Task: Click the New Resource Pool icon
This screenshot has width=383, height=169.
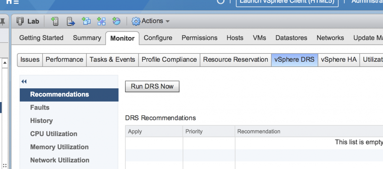Action: [x=116, y=21]
